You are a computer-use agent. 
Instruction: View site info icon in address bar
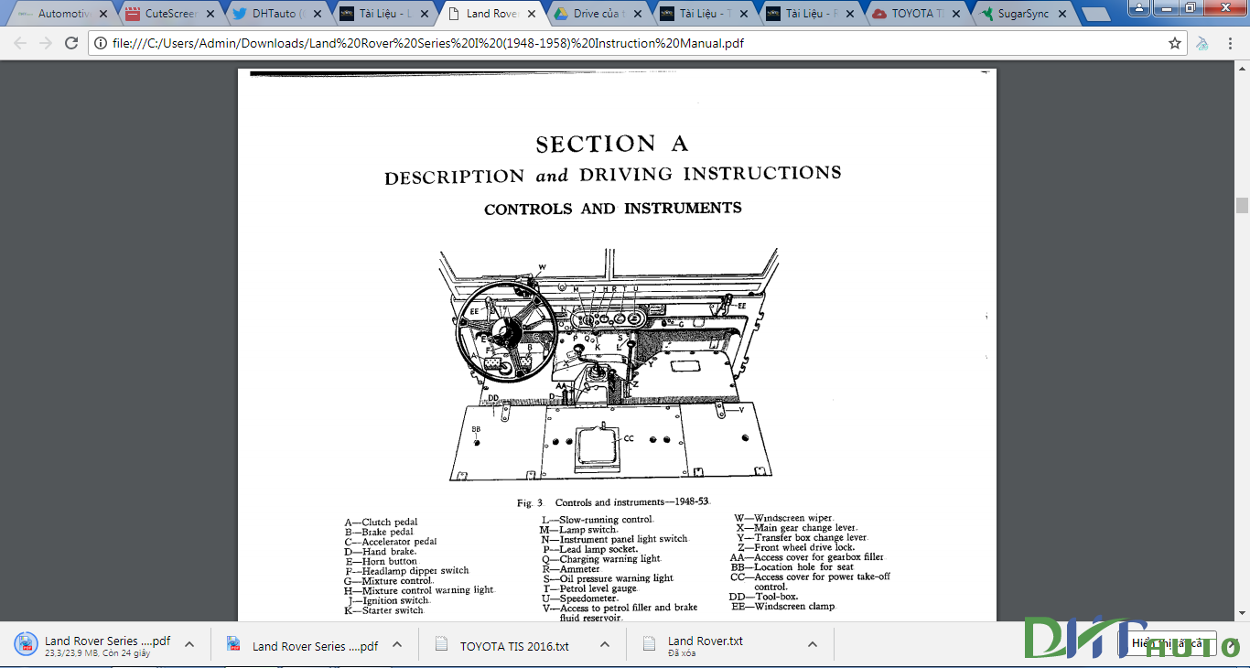point(100,43)
